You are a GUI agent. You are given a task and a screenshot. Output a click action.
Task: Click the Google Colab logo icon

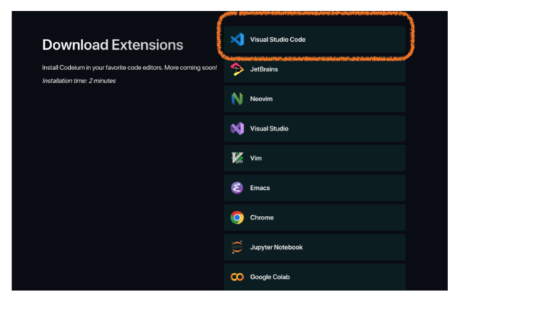[x=237, y=277]
